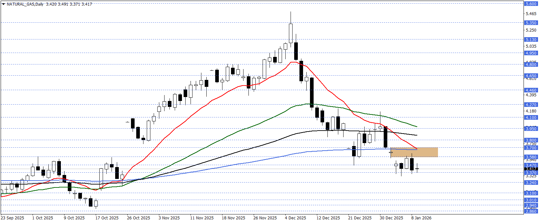Click the 4.950 price level label

point(531,53)
